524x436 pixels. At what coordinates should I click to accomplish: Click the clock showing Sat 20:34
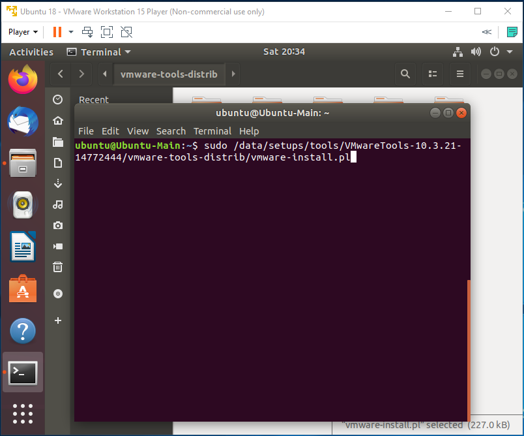[x=284, y=52]
